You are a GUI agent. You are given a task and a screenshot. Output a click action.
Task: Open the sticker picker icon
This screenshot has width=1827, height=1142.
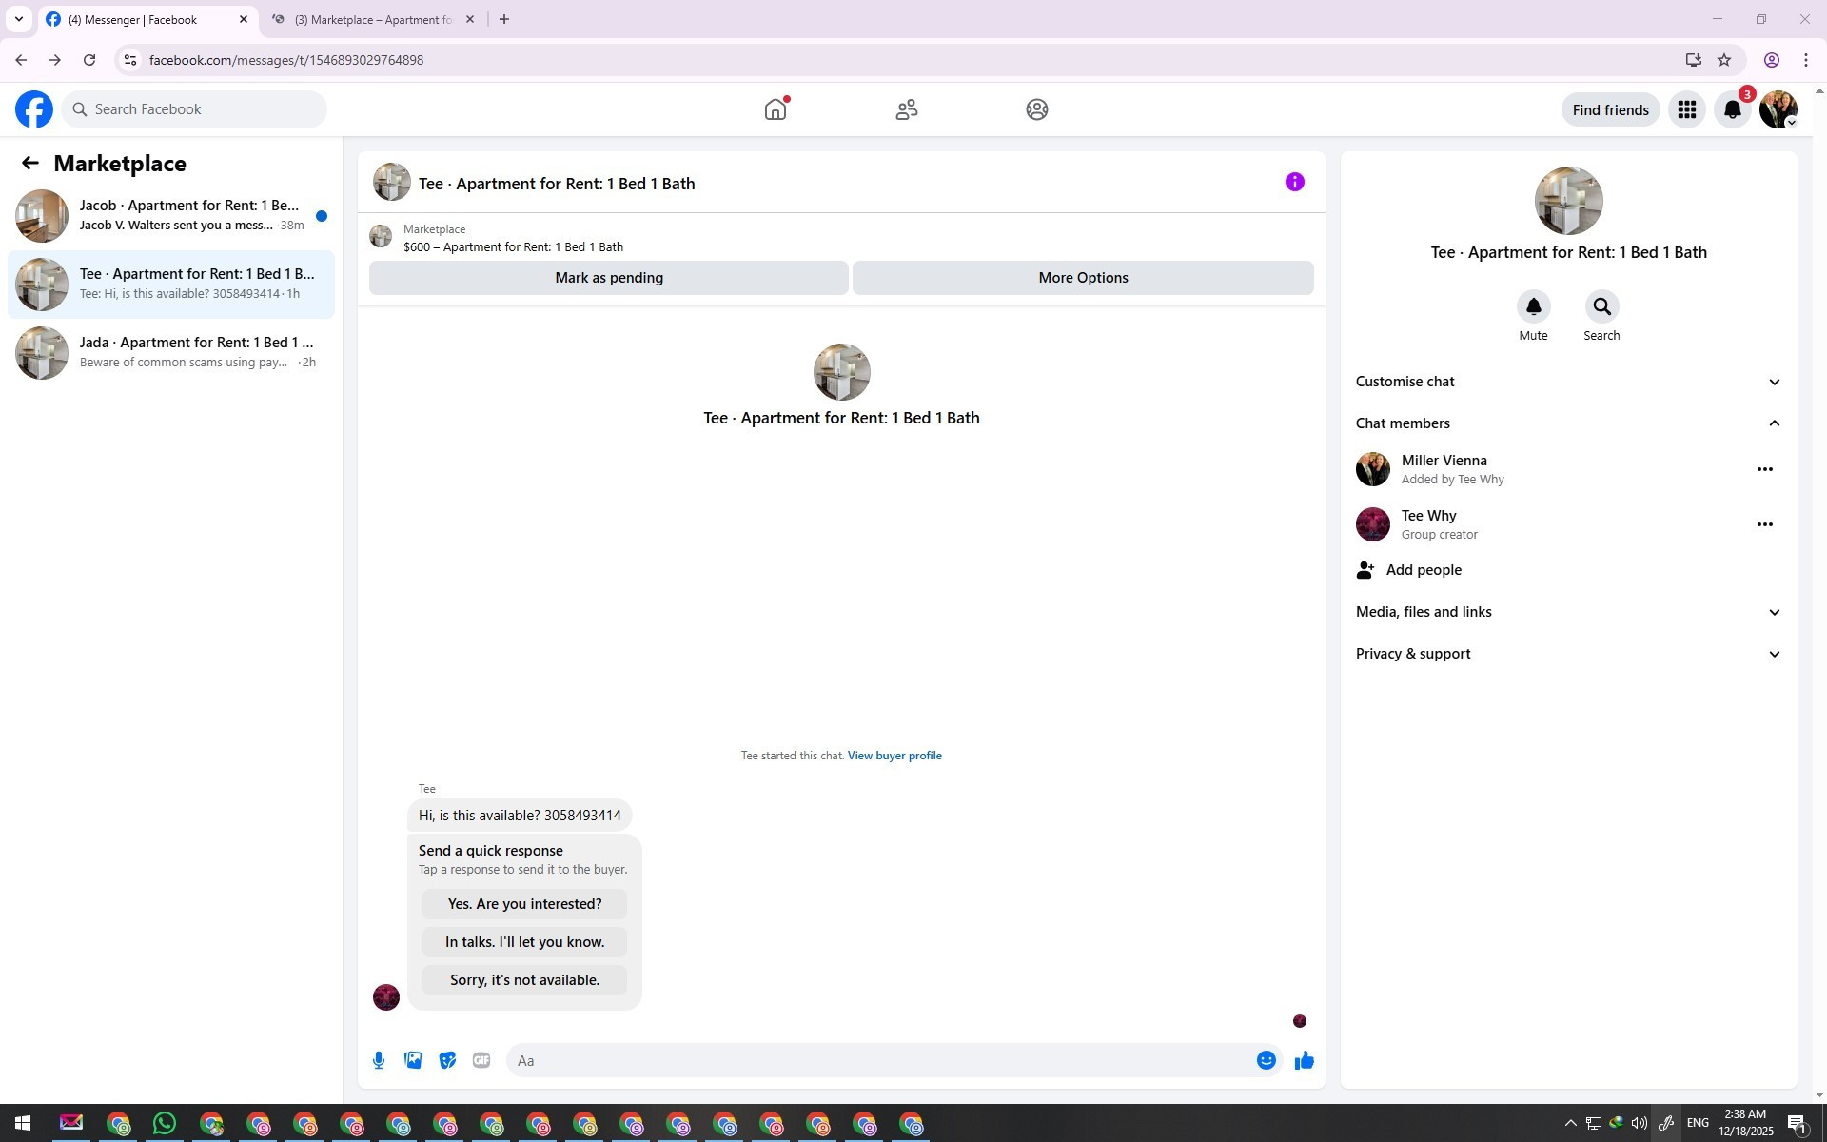[447, 1060]
